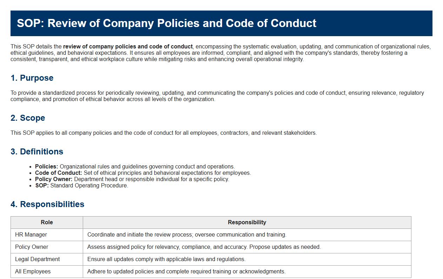This screenshot has height=279, width=443.
Task: Click the Scope paragraph about employees and contractors
Action: 163,133
